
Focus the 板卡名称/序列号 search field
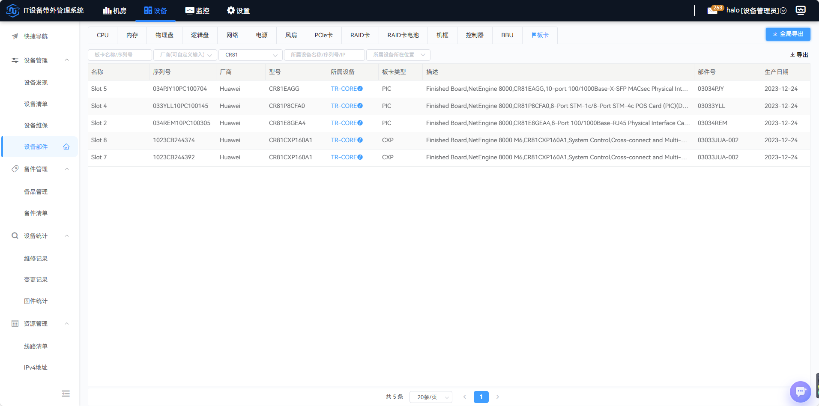tap(120, 55)
